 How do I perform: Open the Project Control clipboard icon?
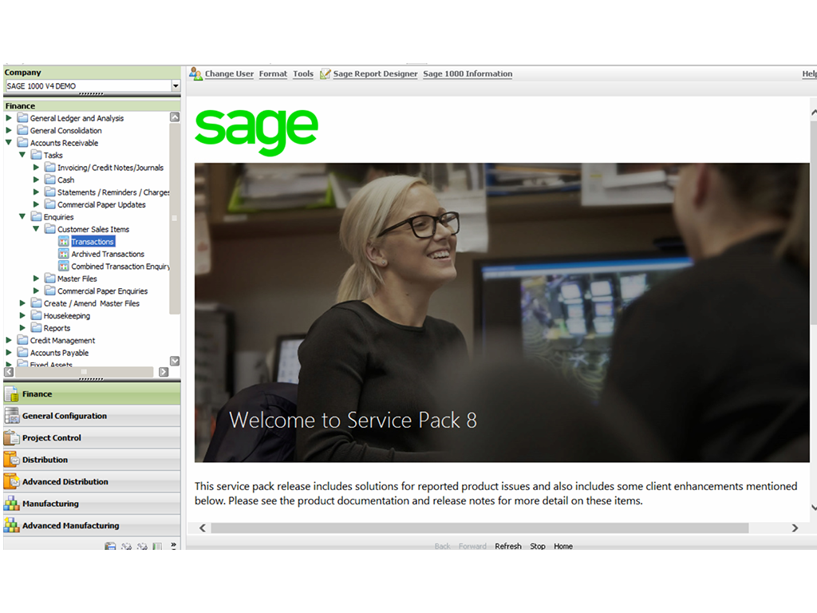[x=11, y=438]
